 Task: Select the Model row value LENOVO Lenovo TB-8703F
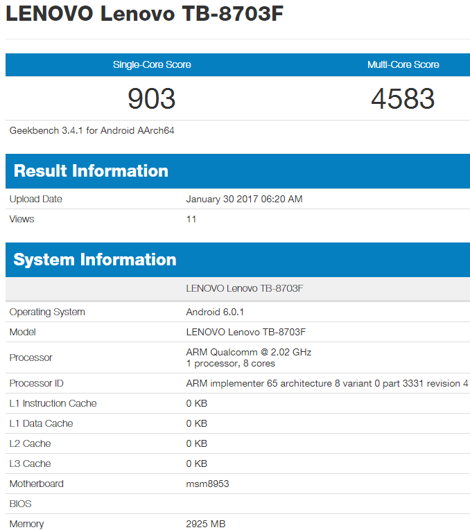[x=245, y=332]
